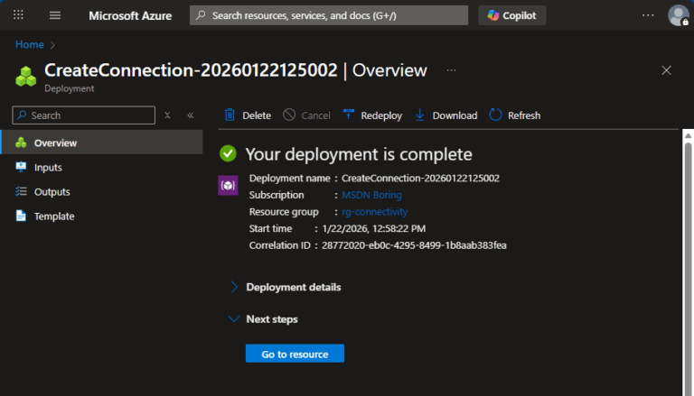Open the portal hamburger menu
The height and width of the screenshot is (396, 694).
(55, 15)
